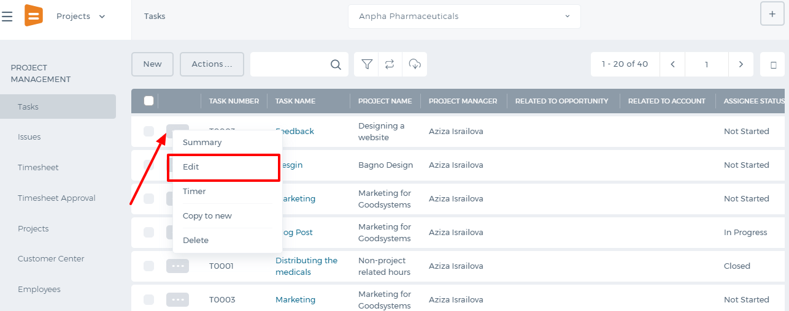789x311 pixels.
Task: Click the orange app logo icon
Action: pyautogui.click(x=33, y=15)
